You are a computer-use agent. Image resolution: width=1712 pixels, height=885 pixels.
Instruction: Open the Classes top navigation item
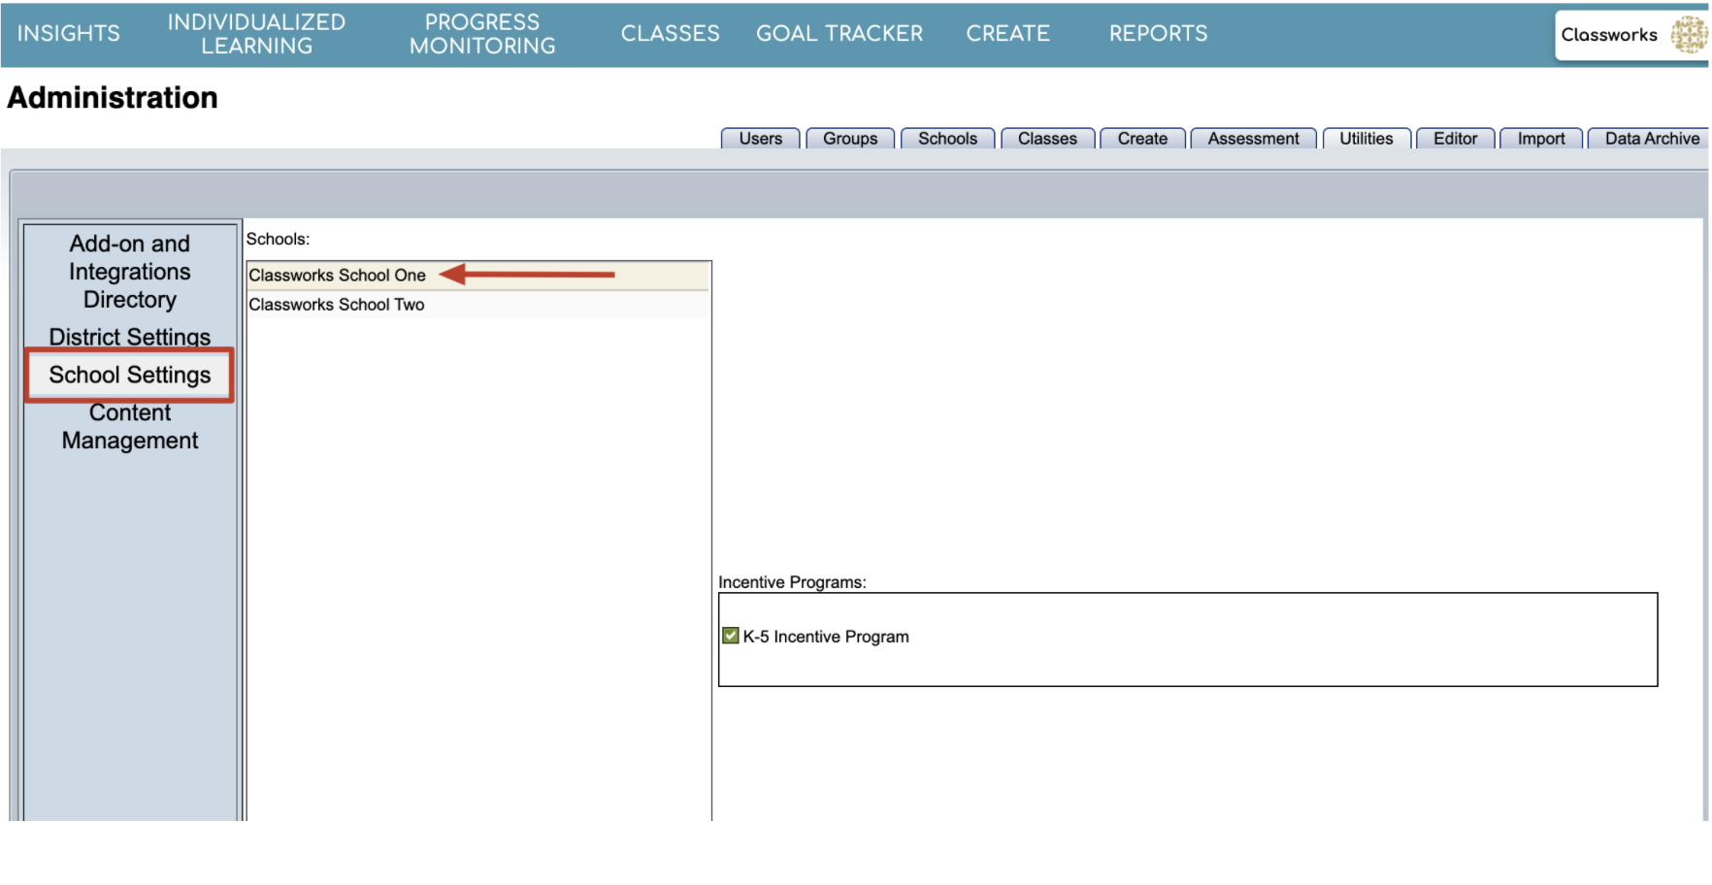click(670, 34)
